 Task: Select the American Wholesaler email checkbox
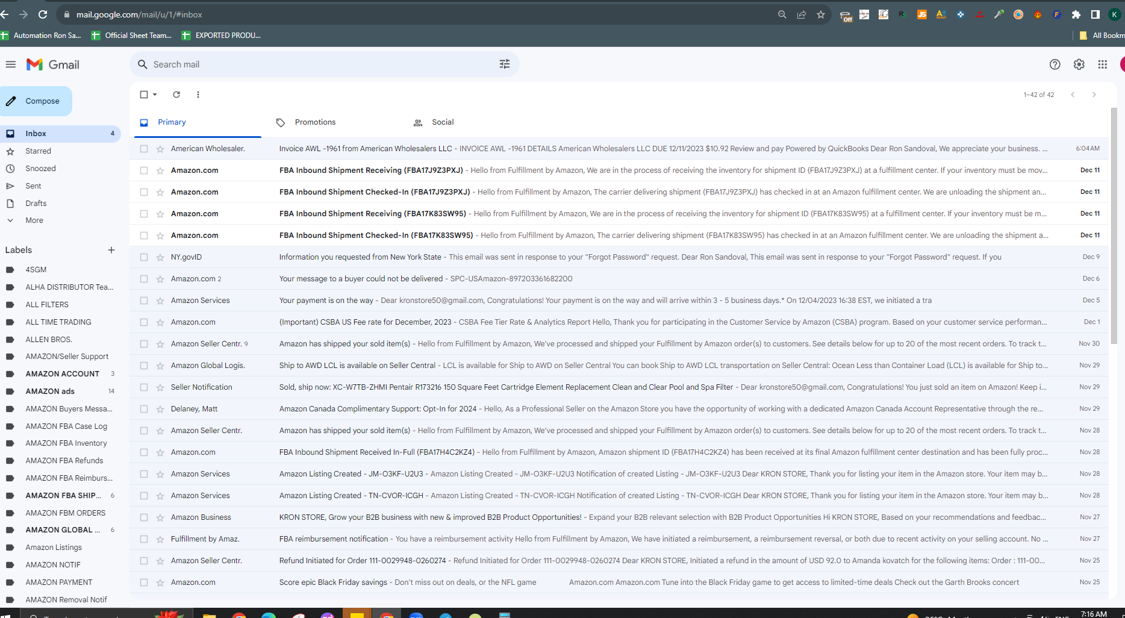pyautogui.click(x=144, y=149)
